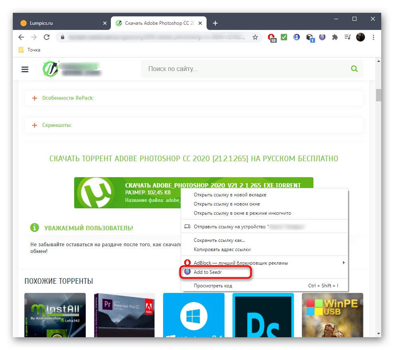
Task: Click the green info icon beside УВАЖАЕМЫЙ ПОЛЬЗОВАТЕЛЬ
Action: tap(34, 227)
